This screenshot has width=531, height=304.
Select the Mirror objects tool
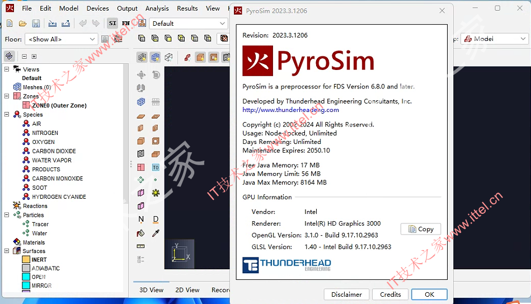[x=141, y=88]
